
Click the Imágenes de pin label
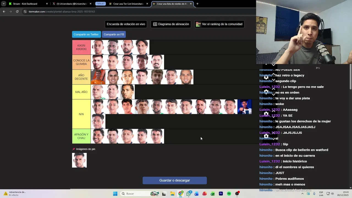pos(86,149)
